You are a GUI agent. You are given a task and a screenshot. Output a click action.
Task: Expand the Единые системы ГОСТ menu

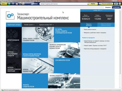click(47, 25)
